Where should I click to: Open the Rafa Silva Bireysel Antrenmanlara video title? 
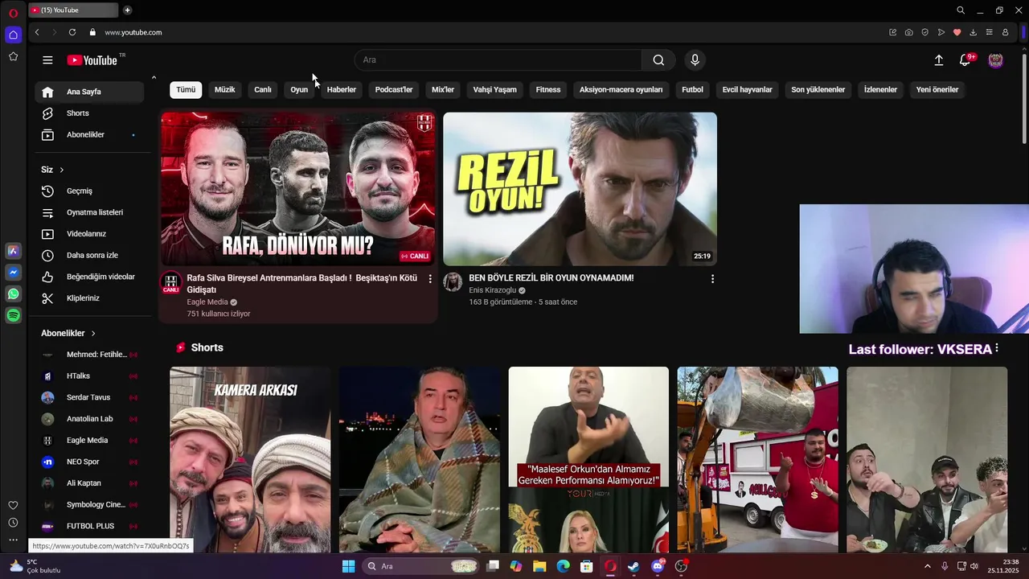[302, 284]
